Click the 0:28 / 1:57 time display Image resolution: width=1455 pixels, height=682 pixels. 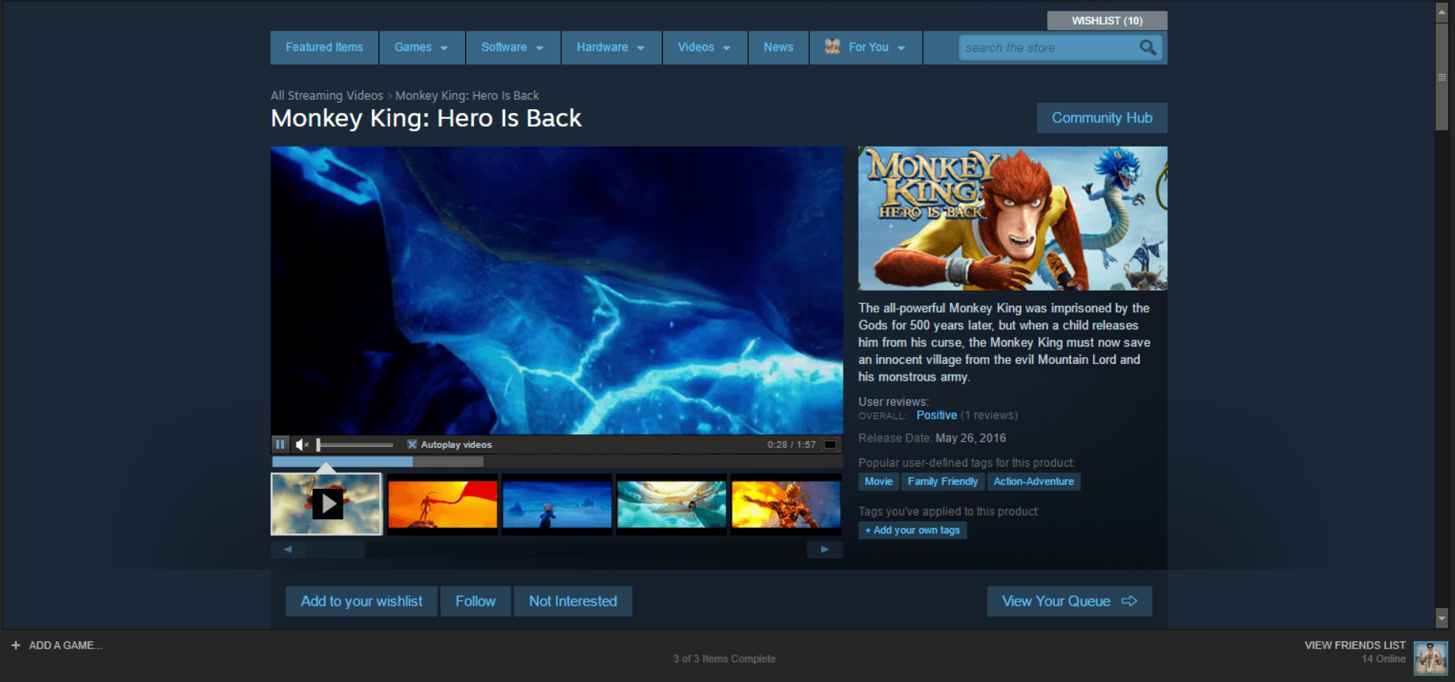(x=792, y=444)
